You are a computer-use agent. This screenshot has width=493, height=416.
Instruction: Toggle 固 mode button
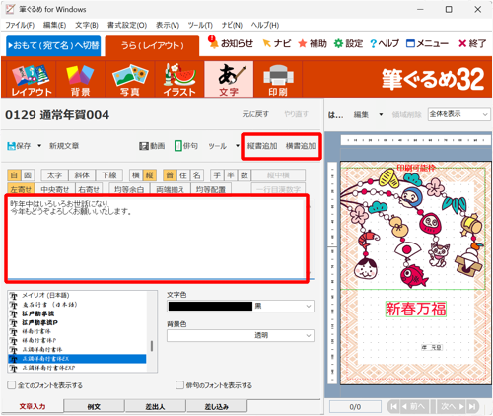coord(28,175)
